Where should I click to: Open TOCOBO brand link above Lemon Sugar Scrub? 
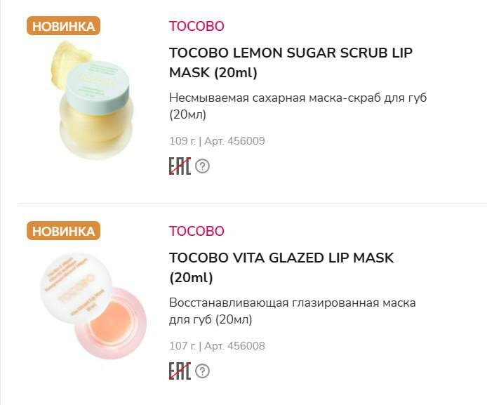[196, 26]
